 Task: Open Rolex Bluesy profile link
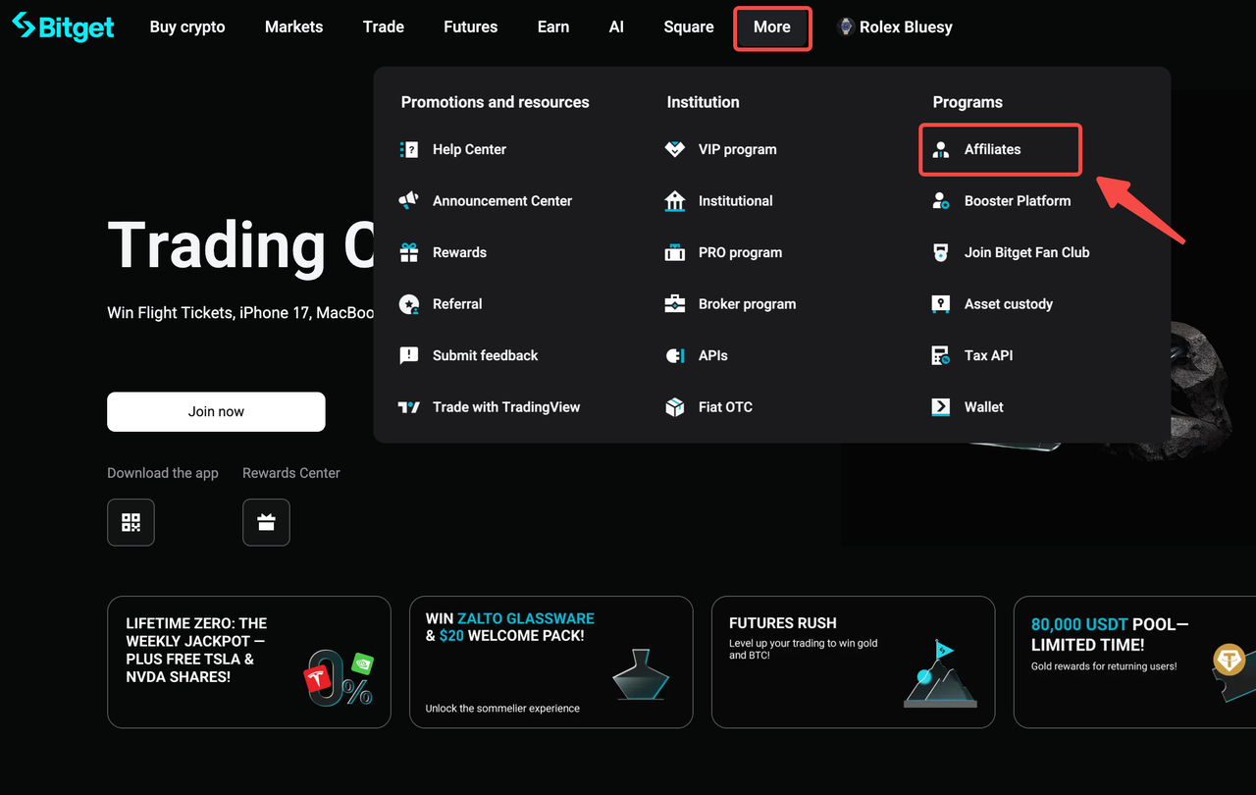tap(906, 26)
